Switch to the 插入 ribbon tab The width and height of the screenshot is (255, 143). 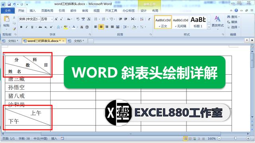tap(33, 11)
